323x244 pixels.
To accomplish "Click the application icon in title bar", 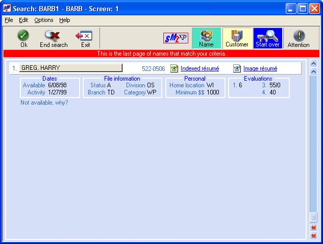I will click(7, 9).
